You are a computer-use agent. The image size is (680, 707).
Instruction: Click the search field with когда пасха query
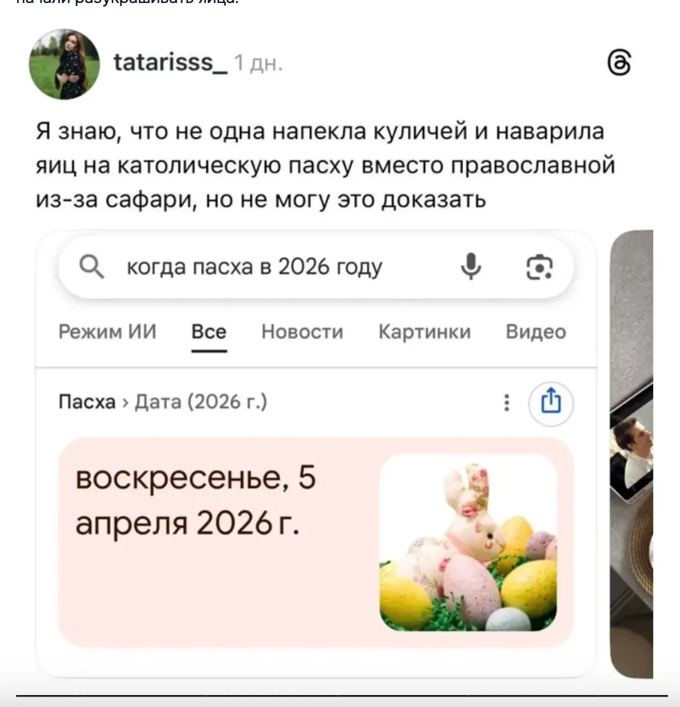pyautogui.click(x=316, y=267)
